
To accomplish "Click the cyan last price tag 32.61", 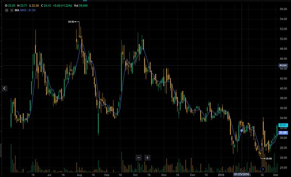I will pos(283,125).
